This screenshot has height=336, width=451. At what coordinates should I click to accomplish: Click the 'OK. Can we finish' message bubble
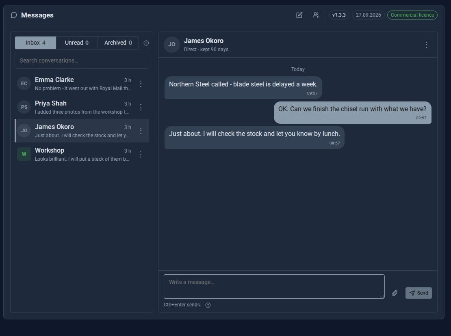pyautogui.click(x=352, y=112)
